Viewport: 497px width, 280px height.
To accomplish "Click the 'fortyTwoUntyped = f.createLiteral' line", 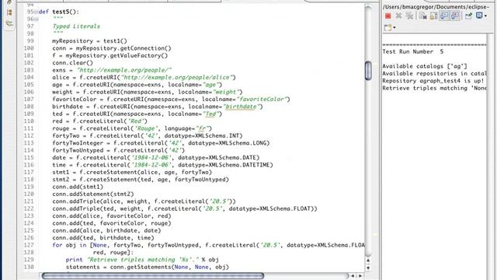I will tap(119, 150).
